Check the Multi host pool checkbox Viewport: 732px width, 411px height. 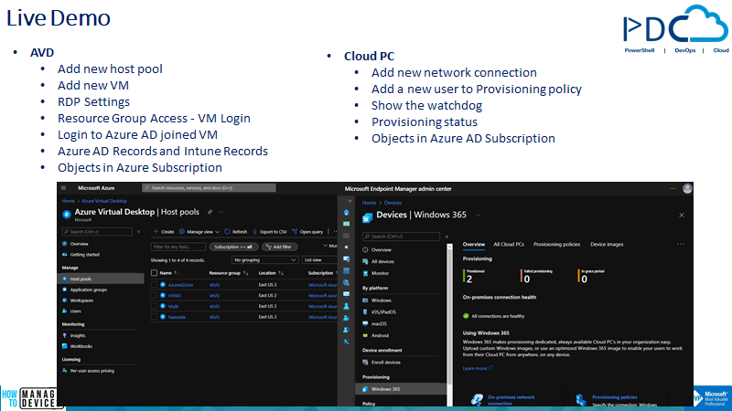pos(154,306)
